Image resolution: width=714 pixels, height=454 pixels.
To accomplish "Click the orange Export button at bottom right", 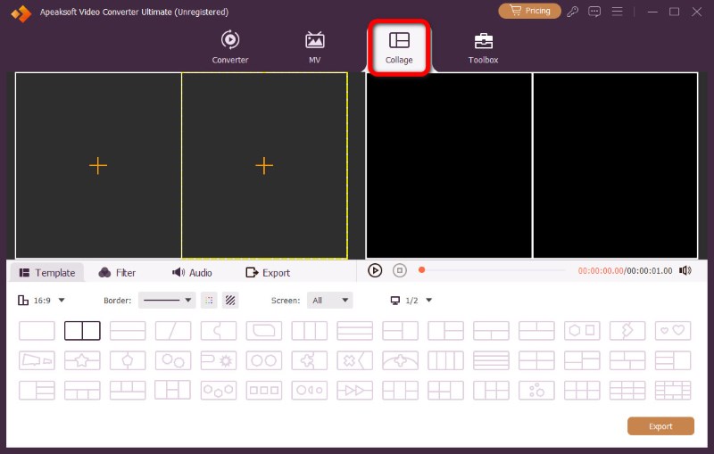I will 660,426.
